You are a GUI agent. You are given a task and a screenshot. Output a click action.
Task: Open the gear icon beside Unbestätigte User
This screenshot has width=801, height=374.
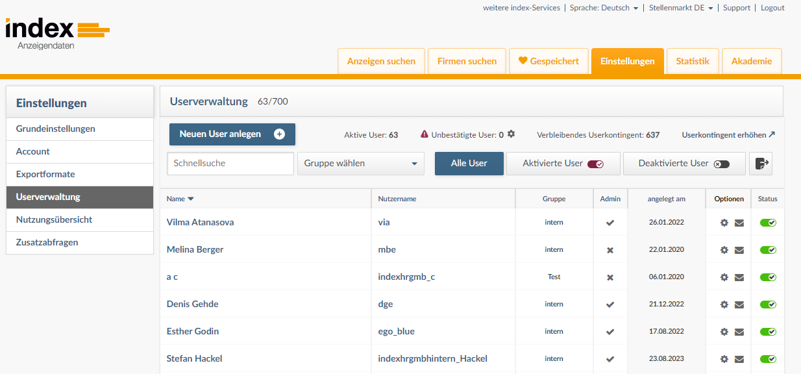pos(511,134)
